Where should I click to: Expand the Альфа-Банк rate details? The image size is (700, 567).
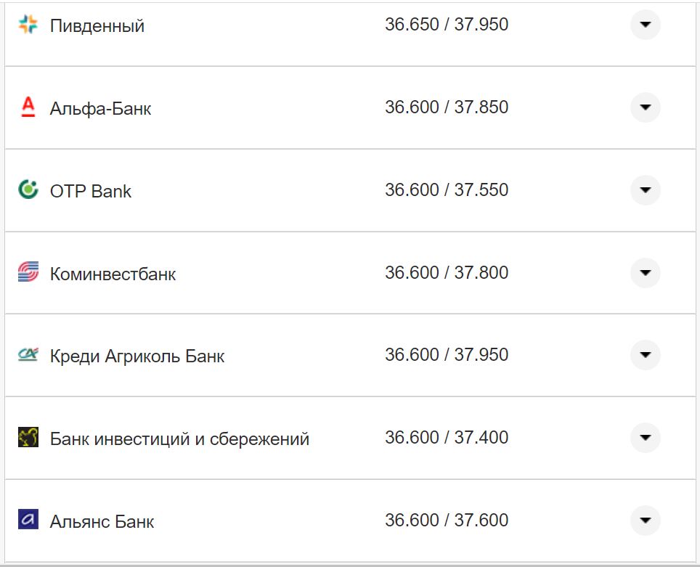(645, 107)
